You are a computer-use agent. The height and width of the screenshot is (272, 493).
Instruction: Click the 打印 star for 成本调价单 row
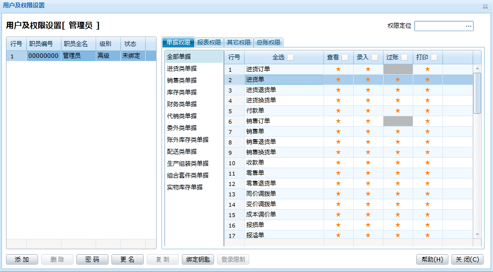[428, 215]
